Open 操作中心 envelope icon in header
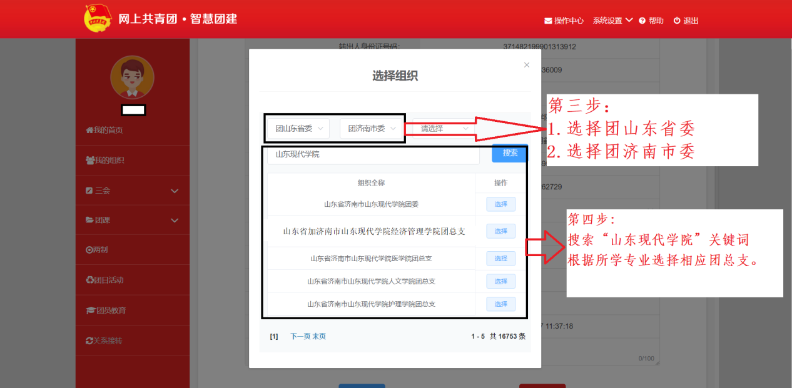 549,21
